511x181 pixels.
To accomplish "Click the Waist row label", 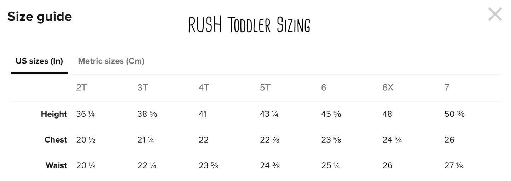I will point(56,165).
